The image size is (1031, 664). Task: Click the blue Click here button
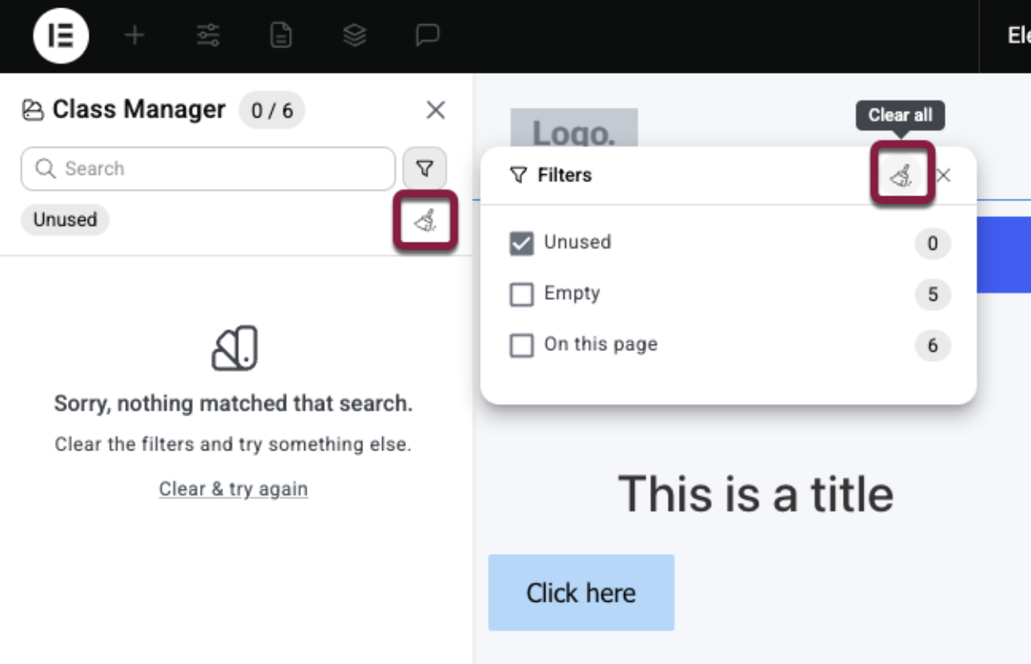[x=581, y=593]
